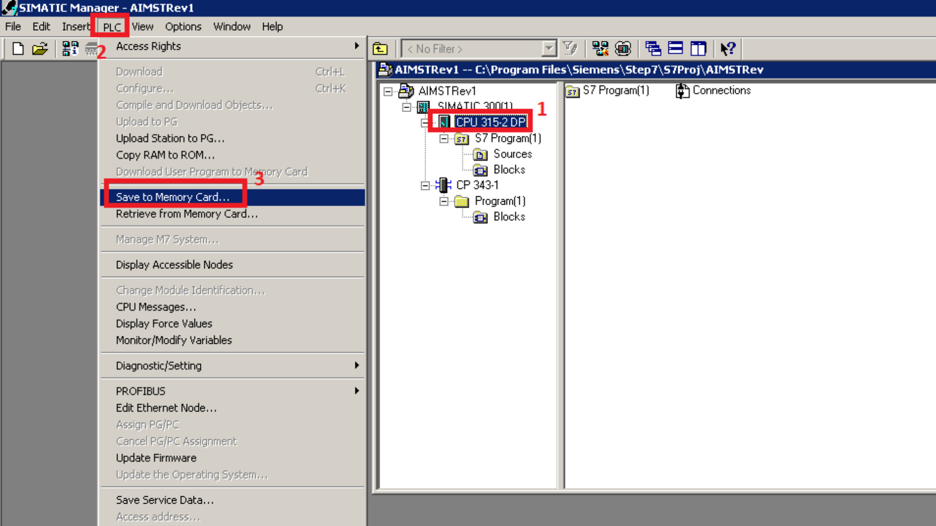Click the Accessible Nodes toolbar icon

click(x=70, y=49)
